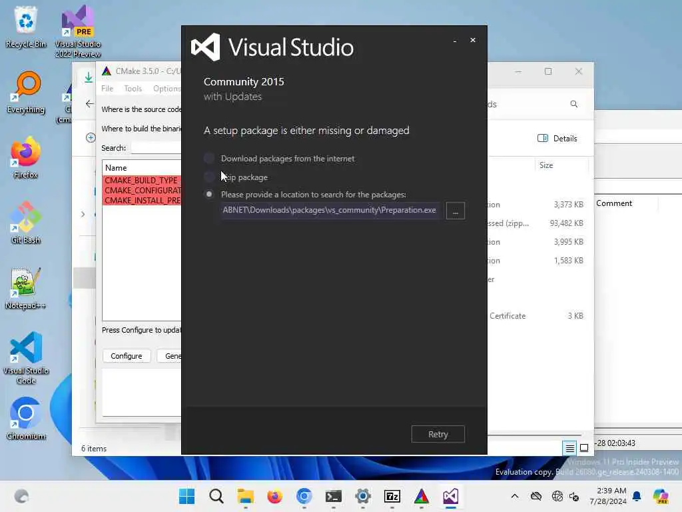This screenshot has height=512, width=682.
Task: Maximize the File Explorer window
Action: click(548, 71)
